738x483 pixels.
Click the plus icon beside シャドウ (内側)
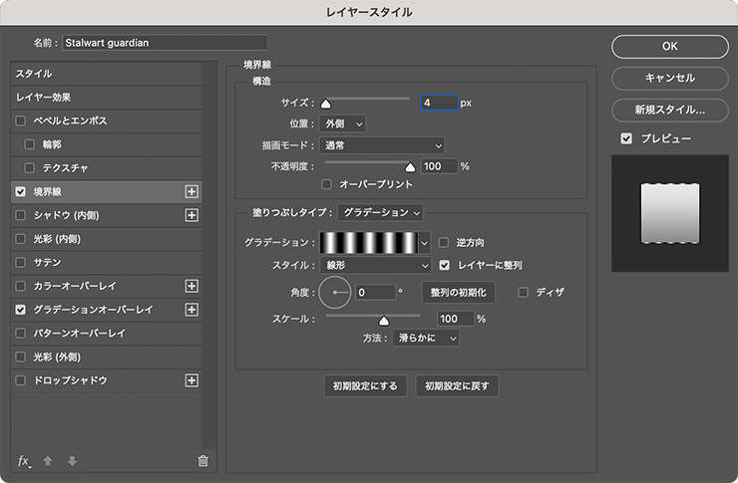point(192,215)
